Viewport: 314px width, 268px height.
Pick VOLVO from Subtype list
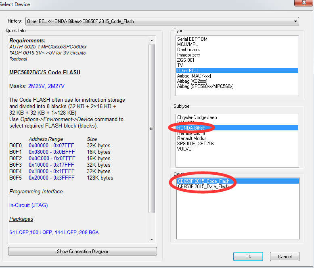tap(185, 149)
